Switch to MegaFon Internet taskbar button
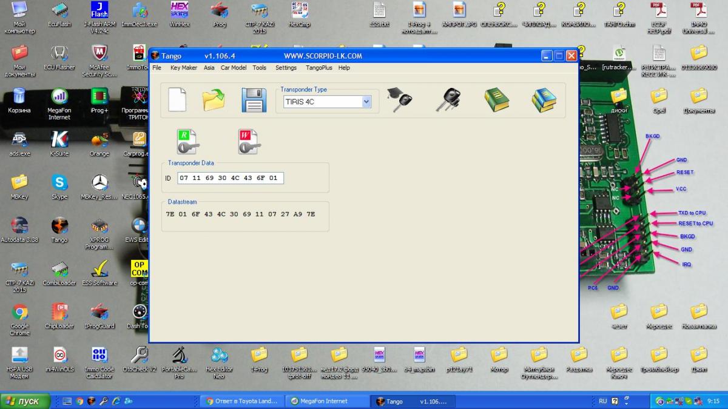Screen dimensions: 728x409 pos(327,401)
